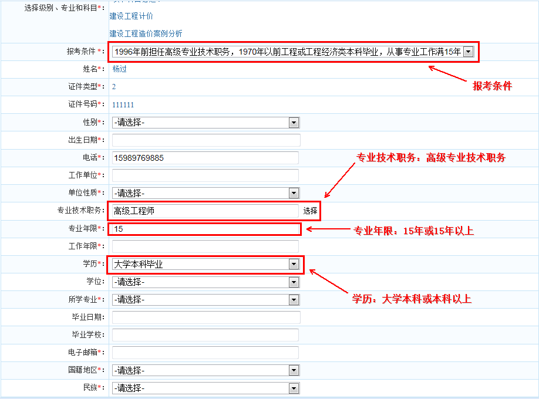Click 选择 next to 专业技术职务
Screen dimensions: 539x399
tap(310, 211)
